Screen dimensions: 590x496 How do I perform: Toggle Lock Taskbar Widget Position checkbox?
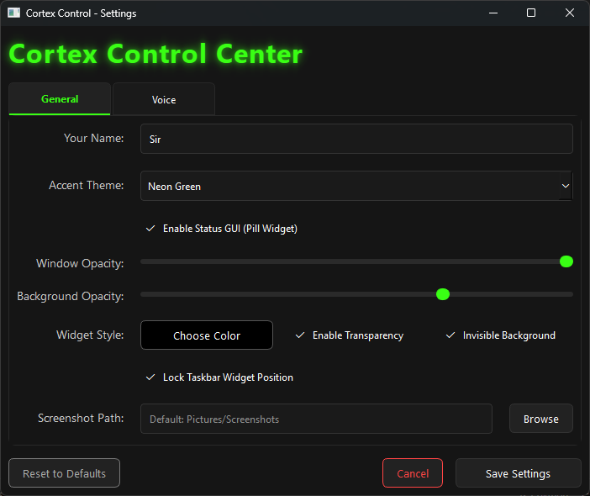[219, 377]
